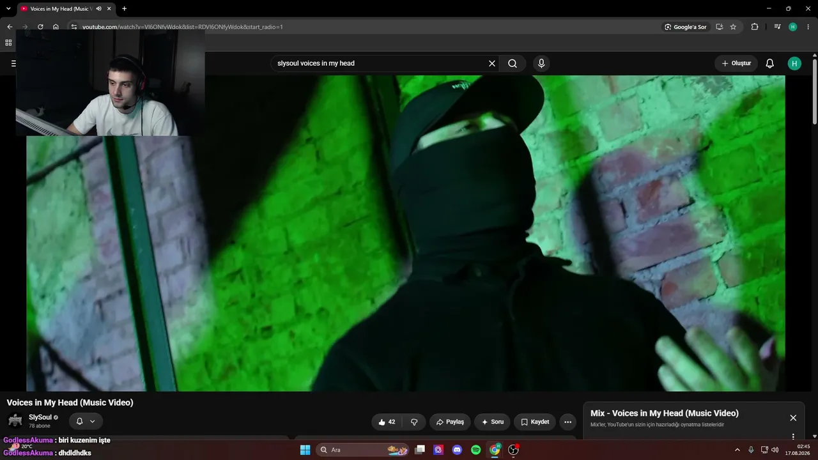Open Discord from the taskbar
818x460 pixels.
click(457, 450)
